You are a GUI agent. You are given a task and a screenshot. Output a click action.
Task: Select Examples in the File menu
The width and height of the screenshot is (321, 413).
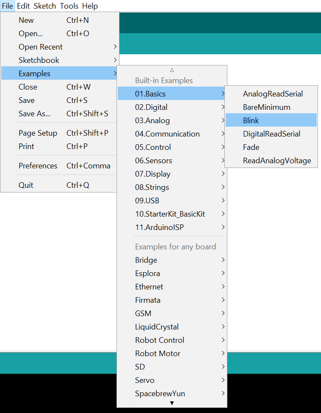click(x=59, y=73)
